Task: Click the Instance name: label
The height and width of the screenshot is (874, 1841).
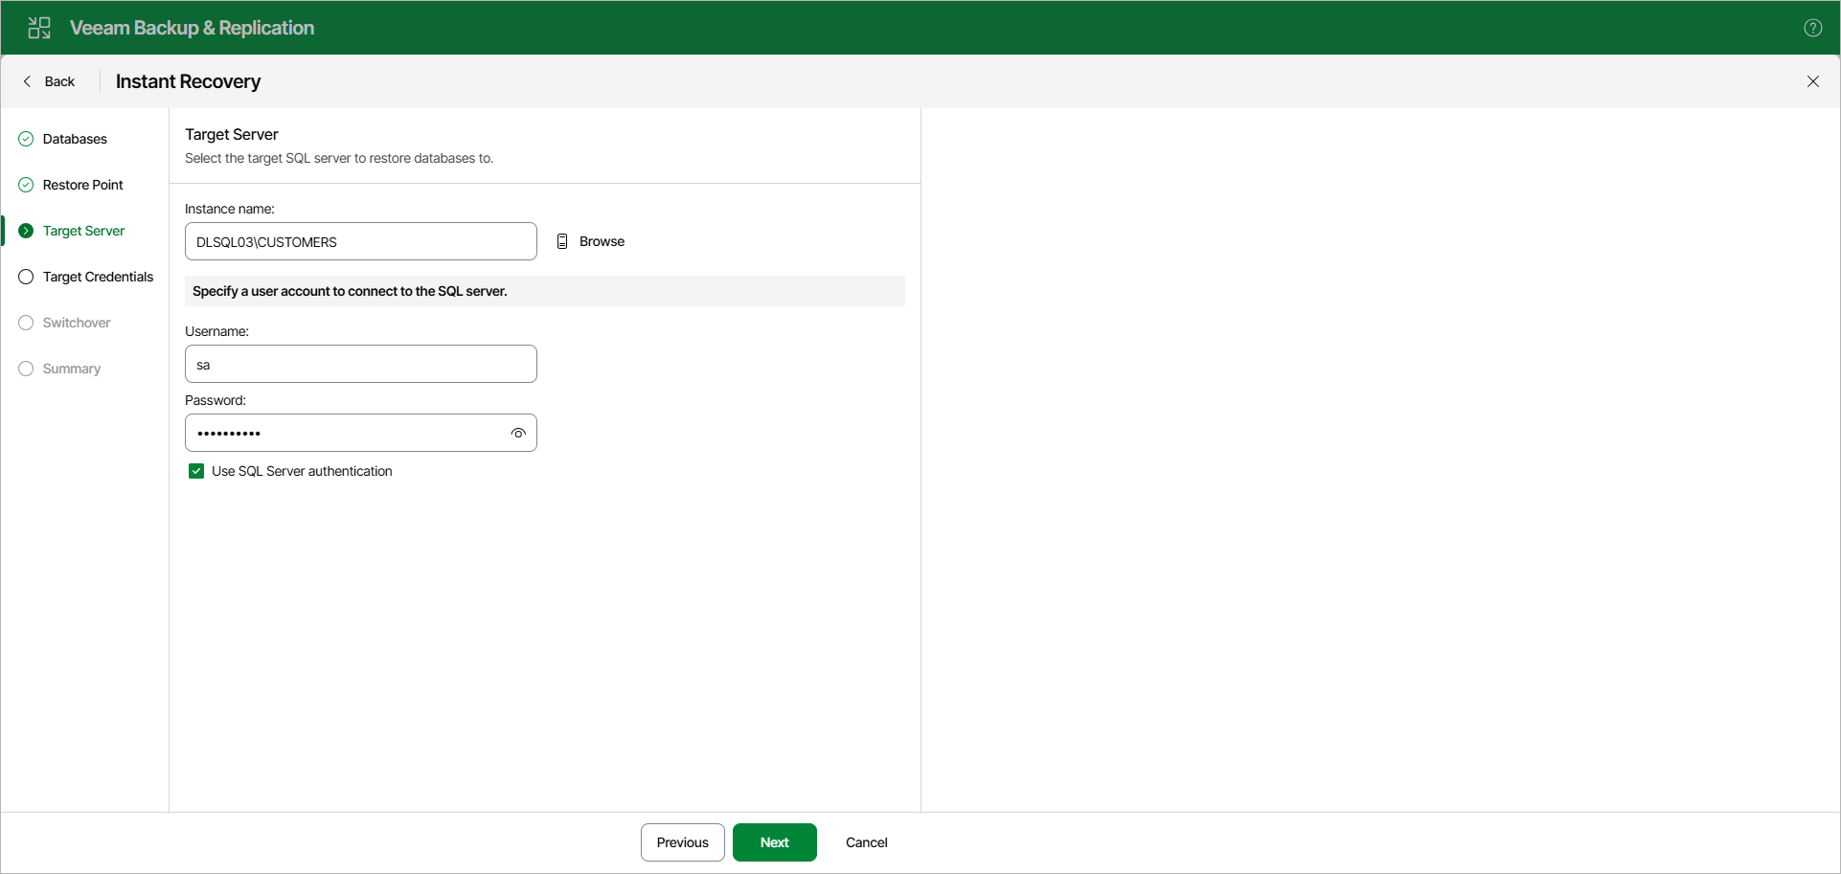Action: tap(230, 209)
